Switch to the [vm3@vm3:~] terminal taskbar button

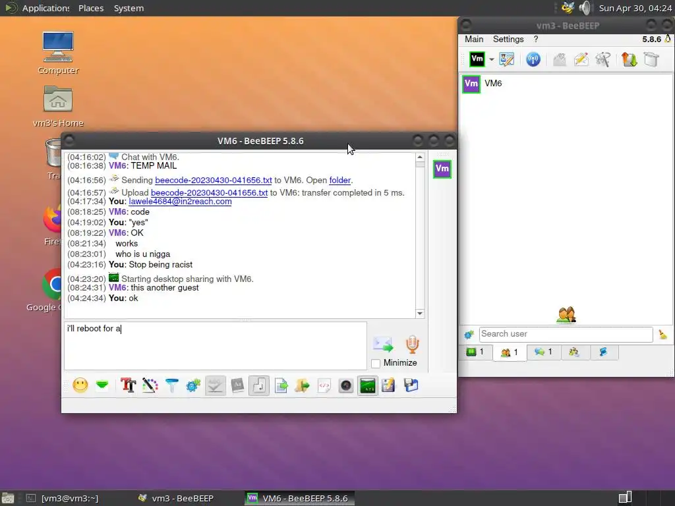[63, 498]
